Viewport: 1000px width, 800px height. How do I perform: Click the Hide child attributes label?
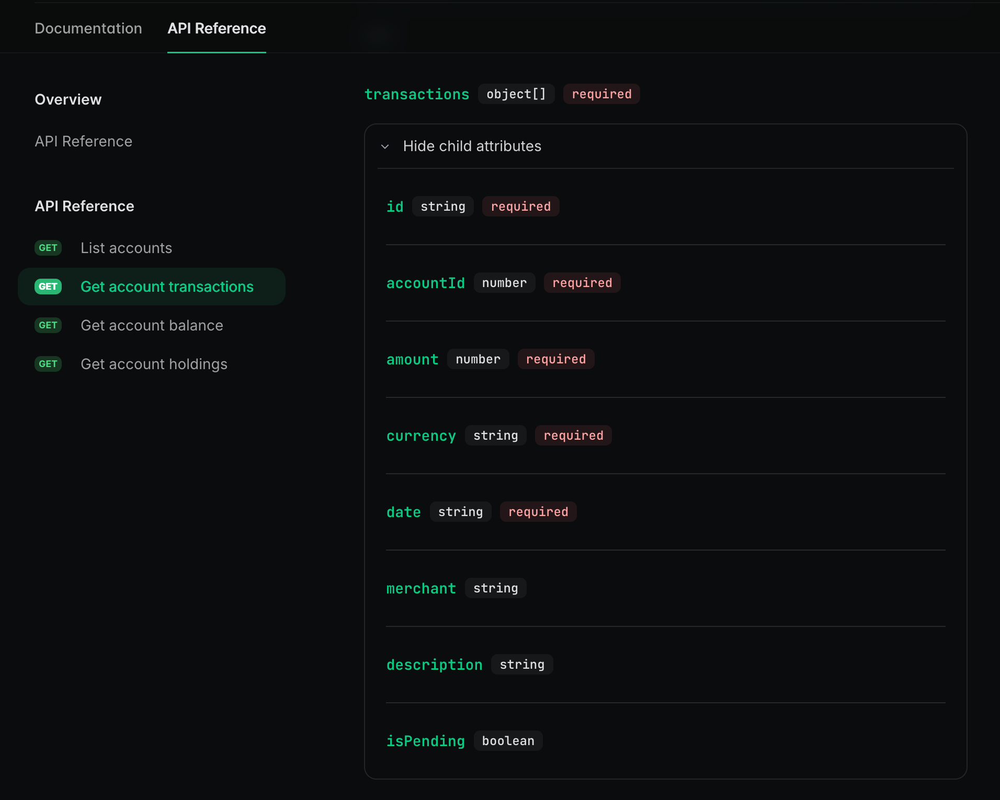472,146
